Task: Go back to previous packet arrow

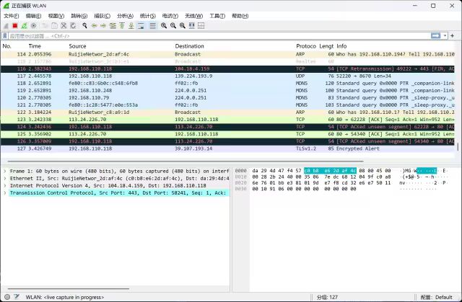Action: [x=94, y=26]
